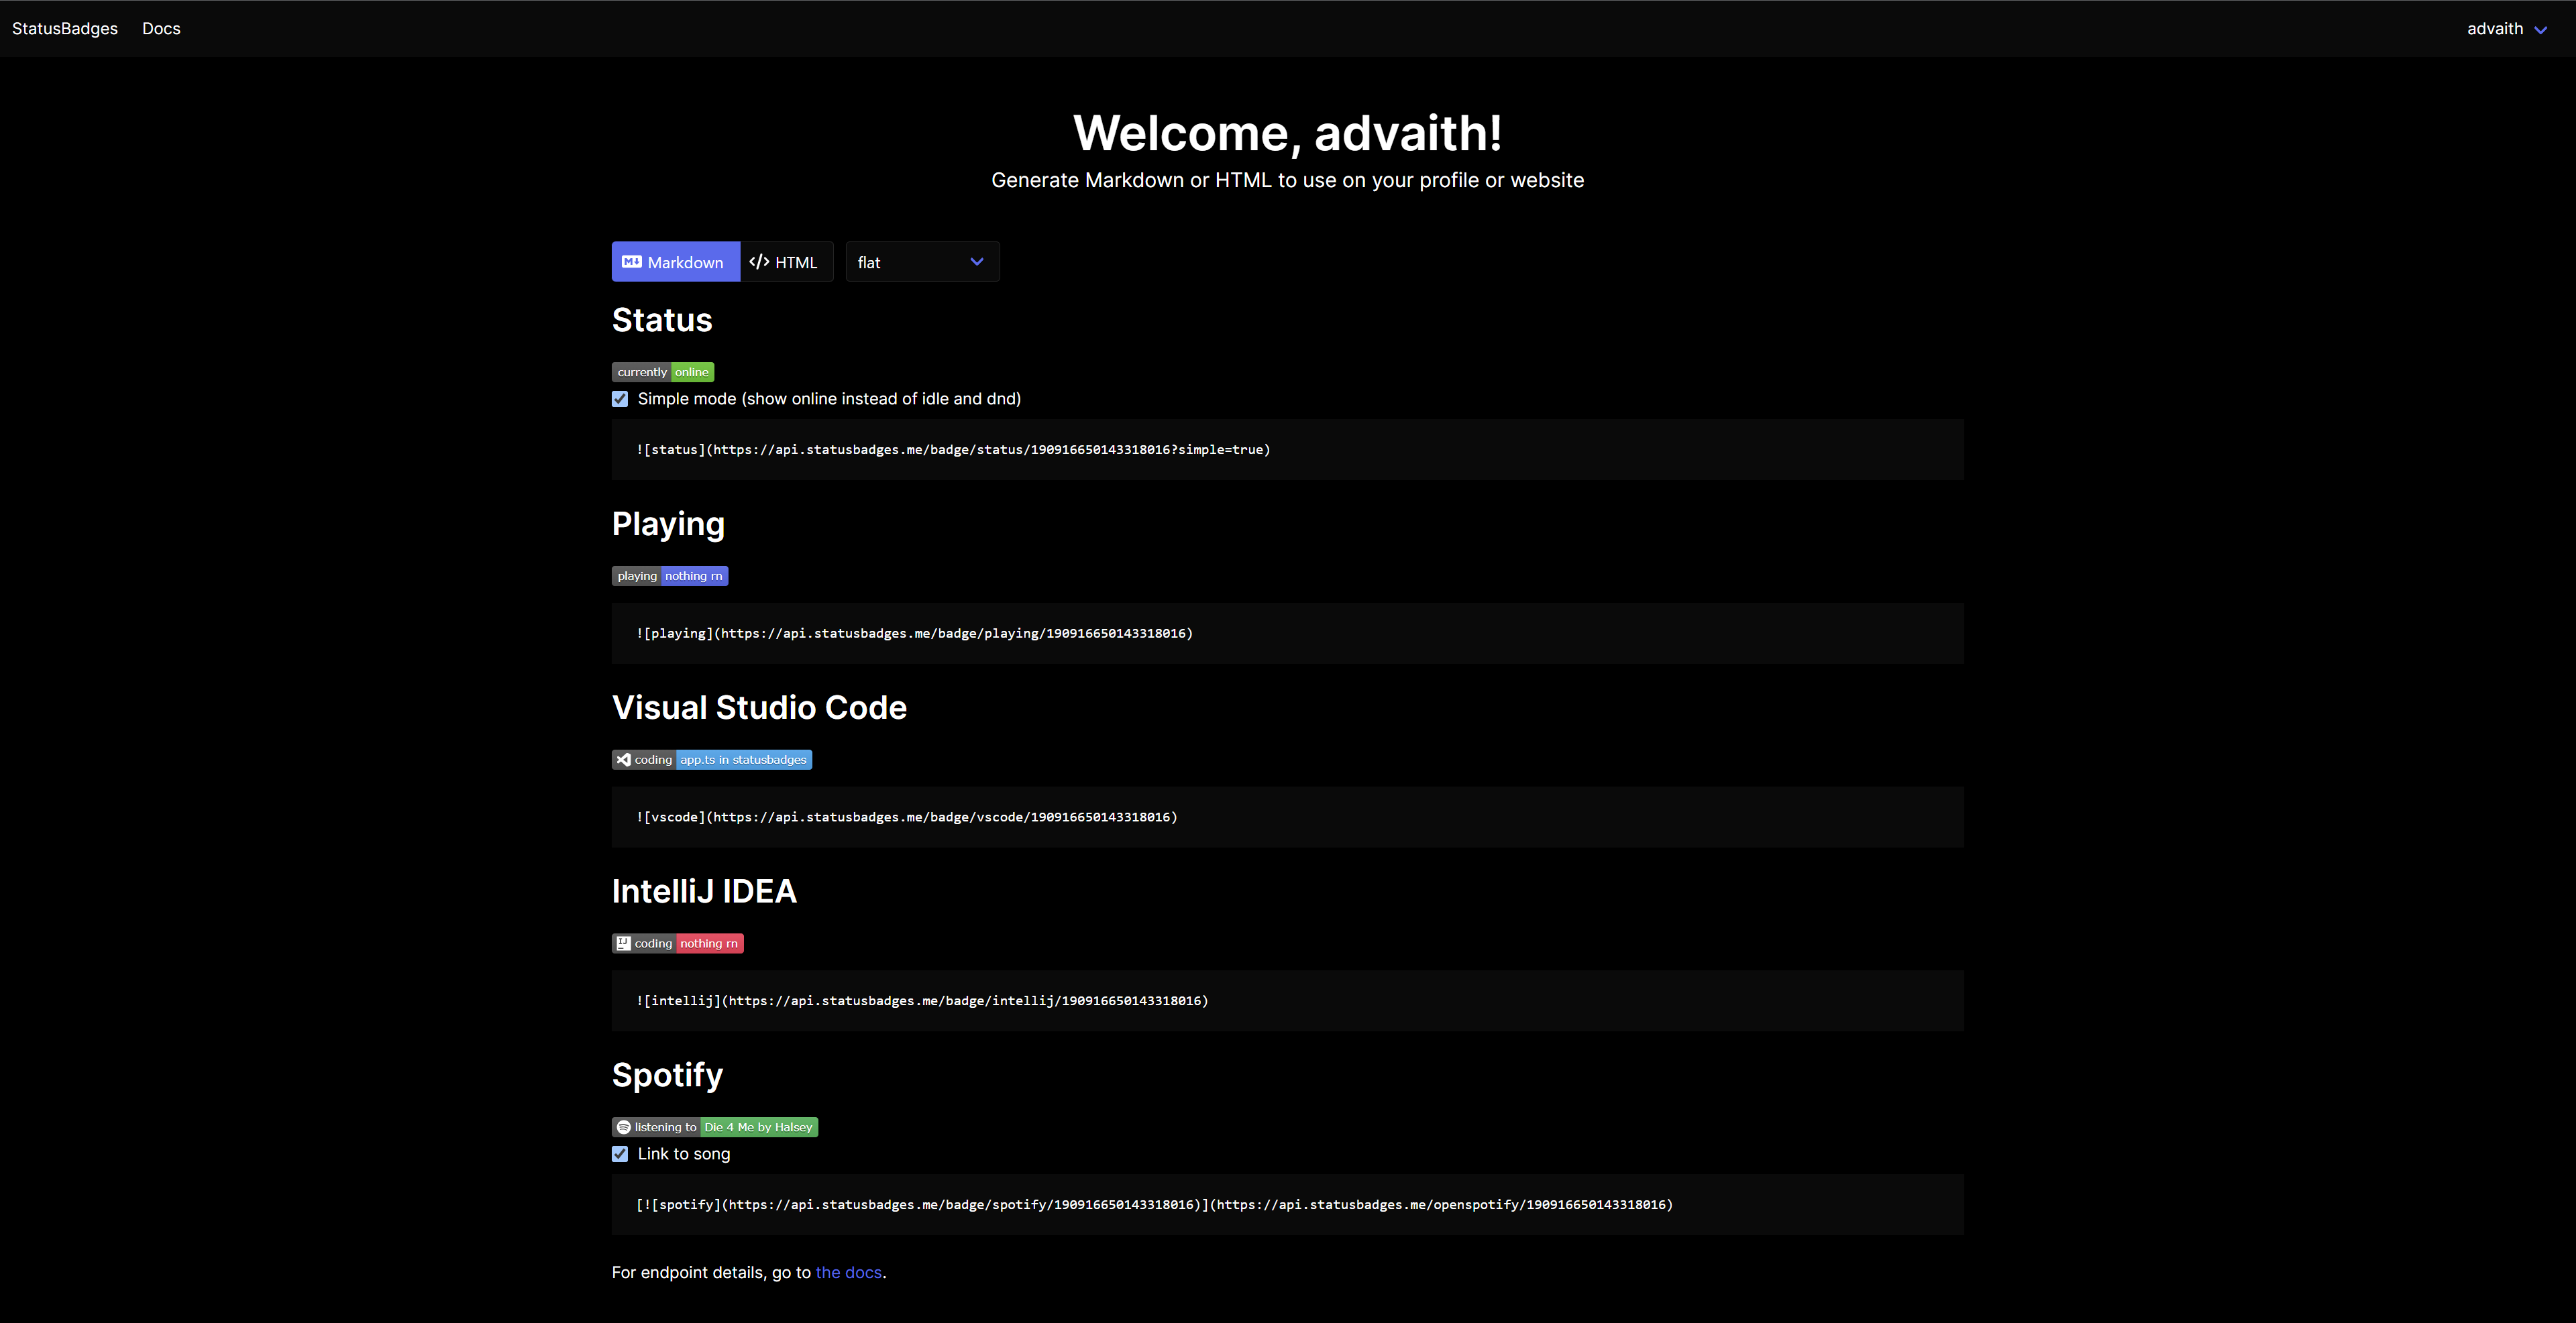
Task: Click the Welcome, advaith! title
Action: tap(1288, 133)
